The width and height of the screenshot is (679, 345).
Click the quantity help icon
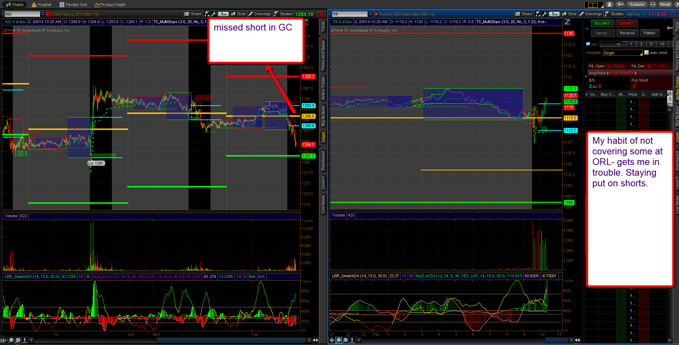(x=588, y=44)
